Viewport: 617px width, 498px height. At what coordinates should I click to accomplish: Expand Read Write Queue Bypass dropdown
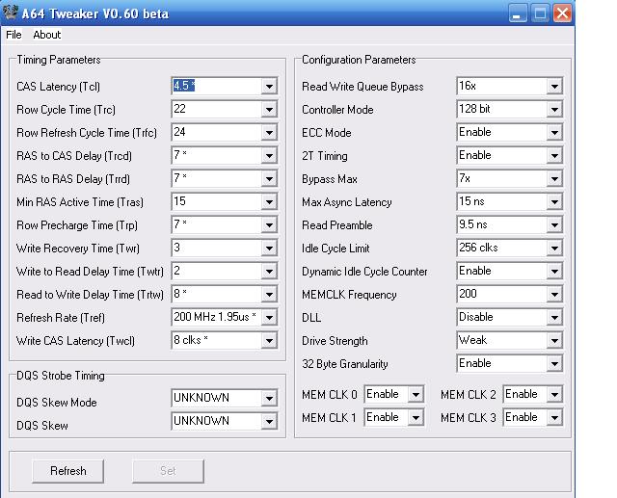tap(554, 86)
